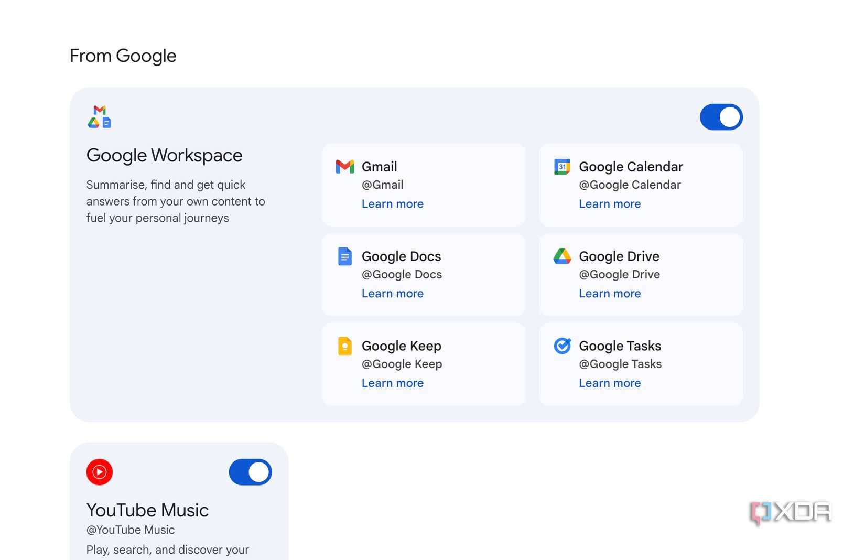This screenshot has width=865, height=560.
Task: Toggle the Google Workspace switch off then back
Action: pyautogui.click(x=721, y=116)
